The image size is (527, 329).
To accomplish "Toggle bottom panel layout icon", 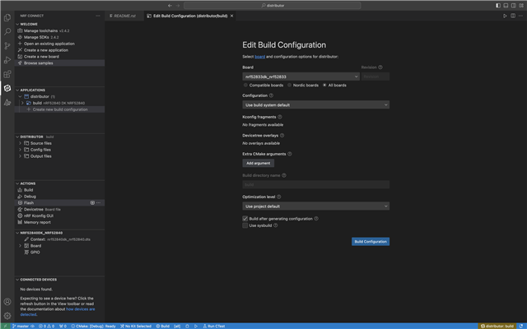I will [506, 6].
